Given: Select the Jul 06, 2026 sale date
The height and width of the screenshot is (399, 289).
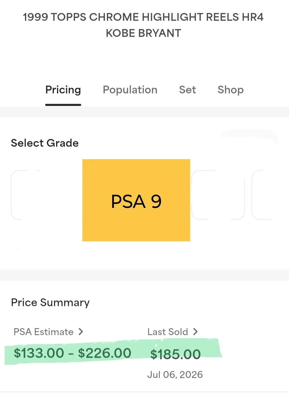Looking at the screenshot, I should click(175, 375).
